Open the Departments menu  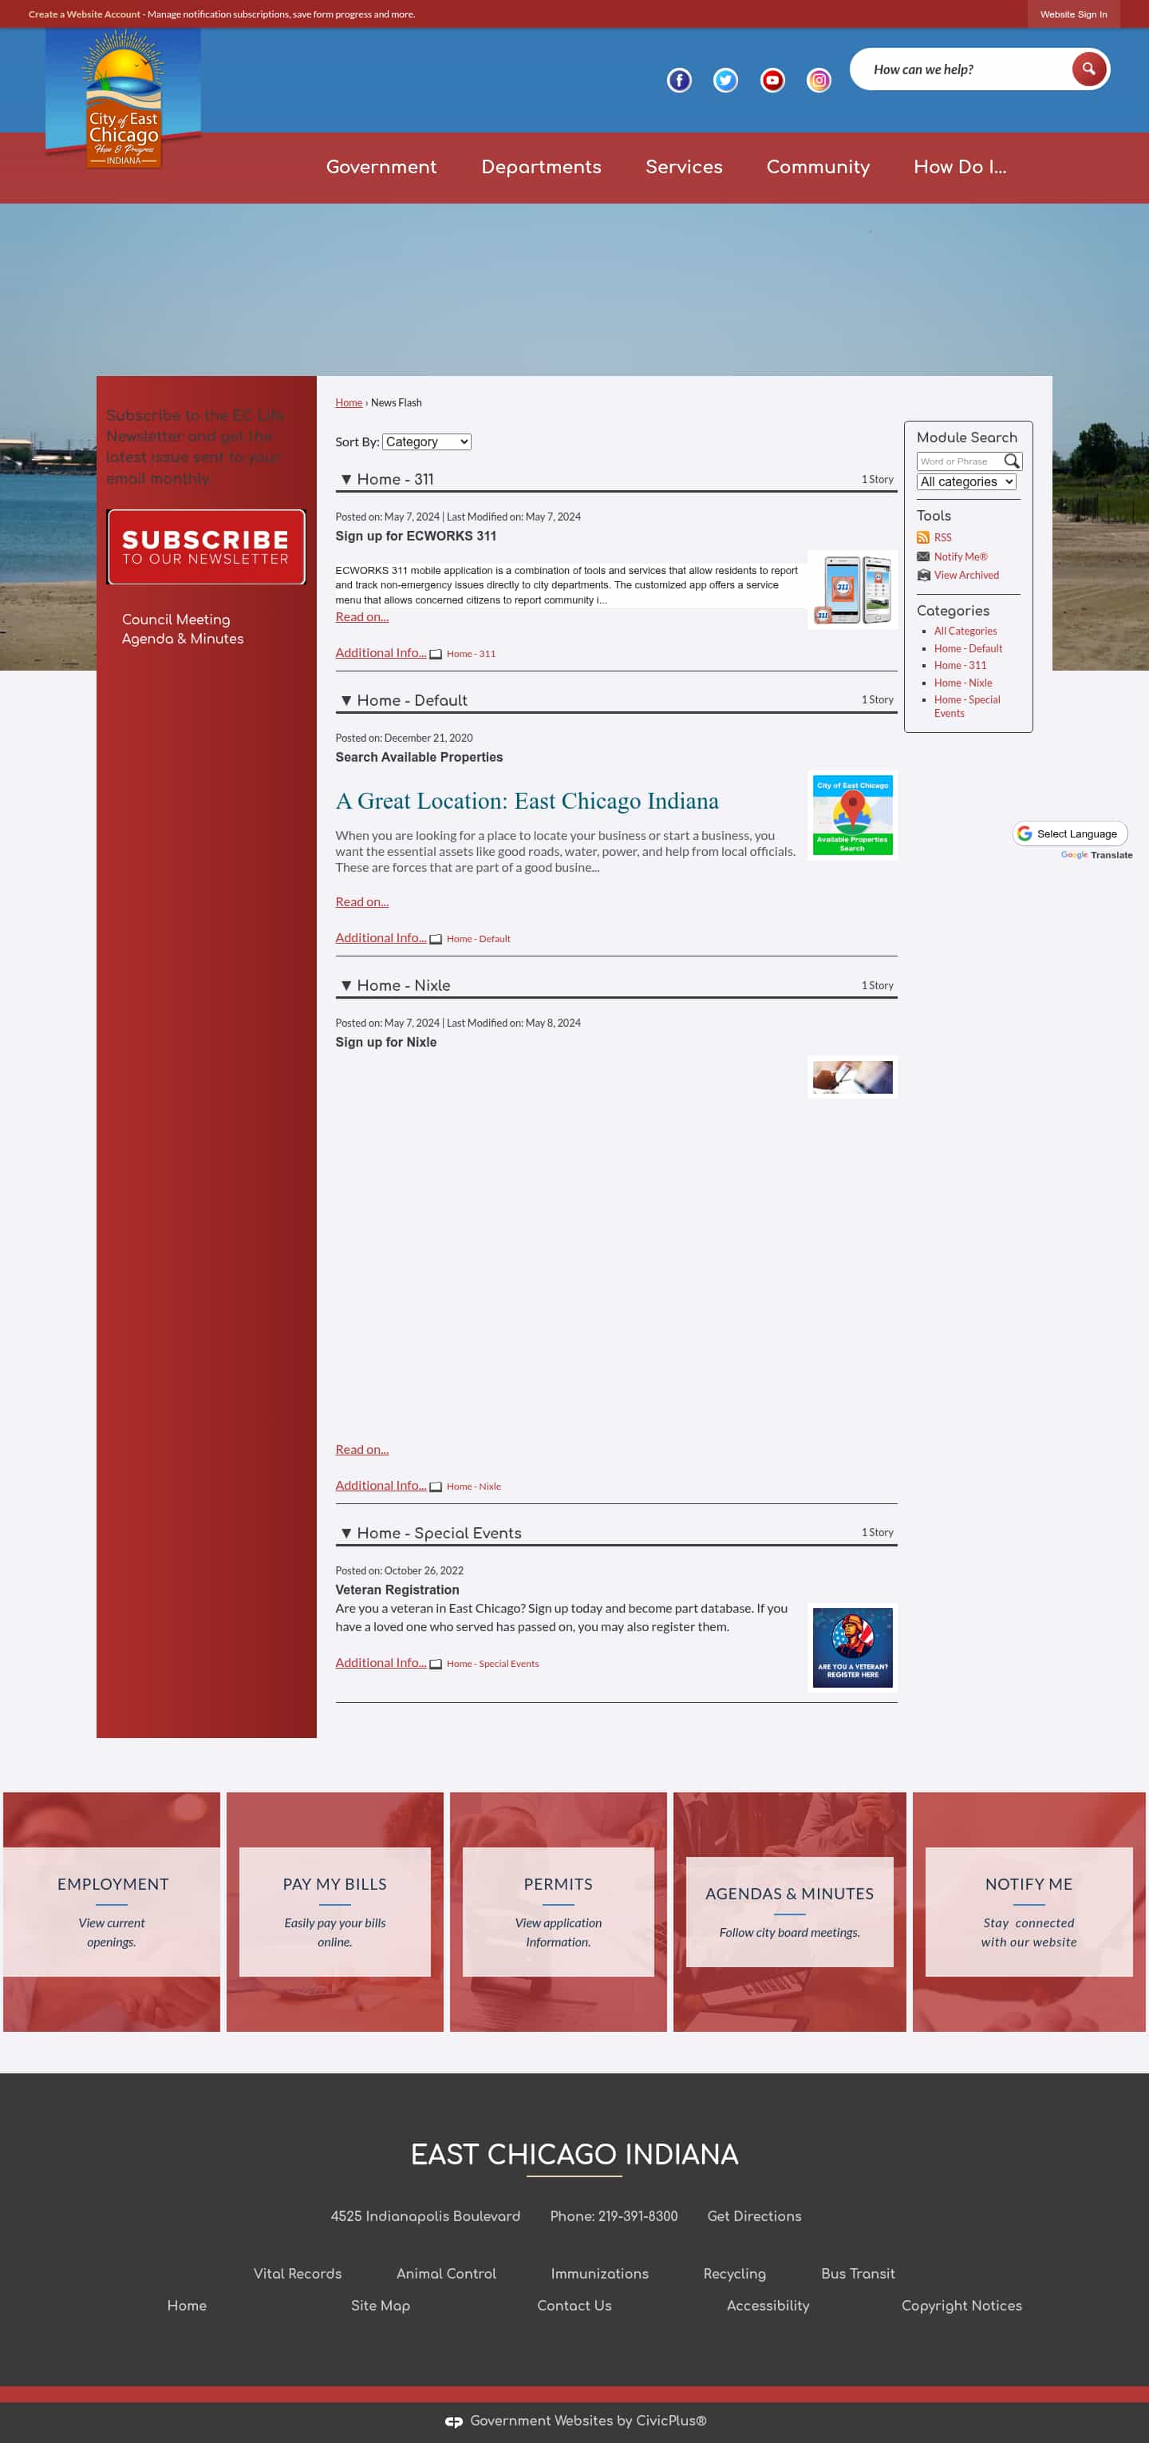541,167
